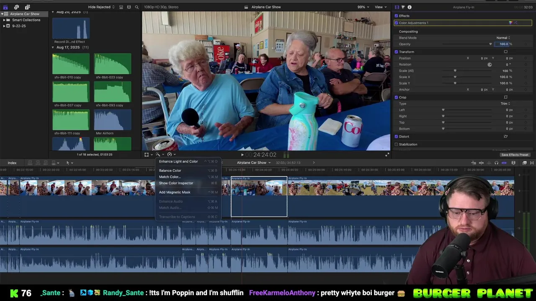Toggle the Crop checkbox
This screenshot has width=536, height=301.
tap(396, 97)
